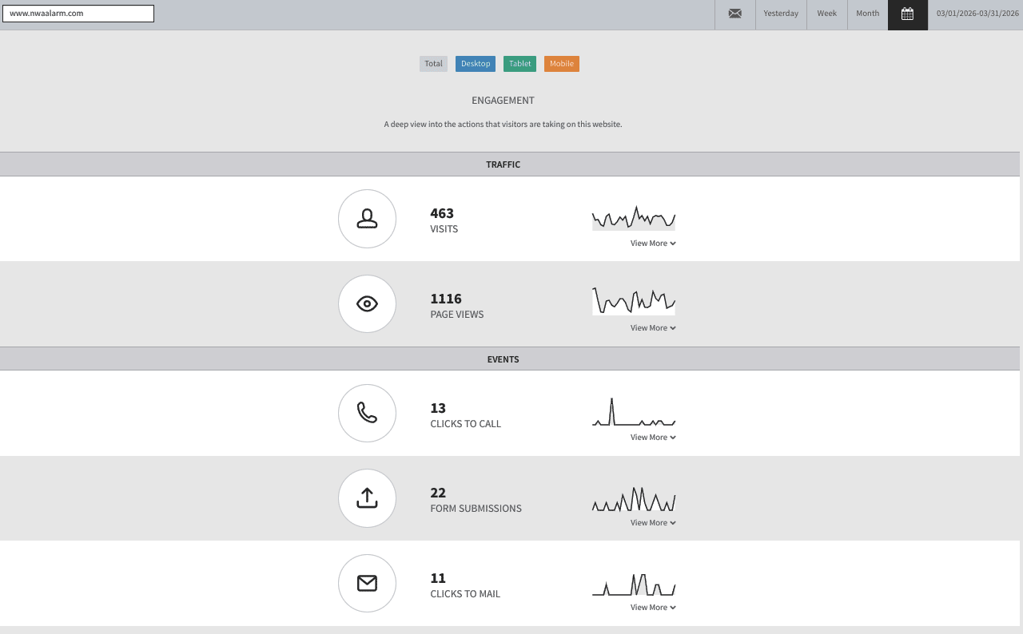Select the orange Mobile filter swatch
1023x634 pixels.
562,64
